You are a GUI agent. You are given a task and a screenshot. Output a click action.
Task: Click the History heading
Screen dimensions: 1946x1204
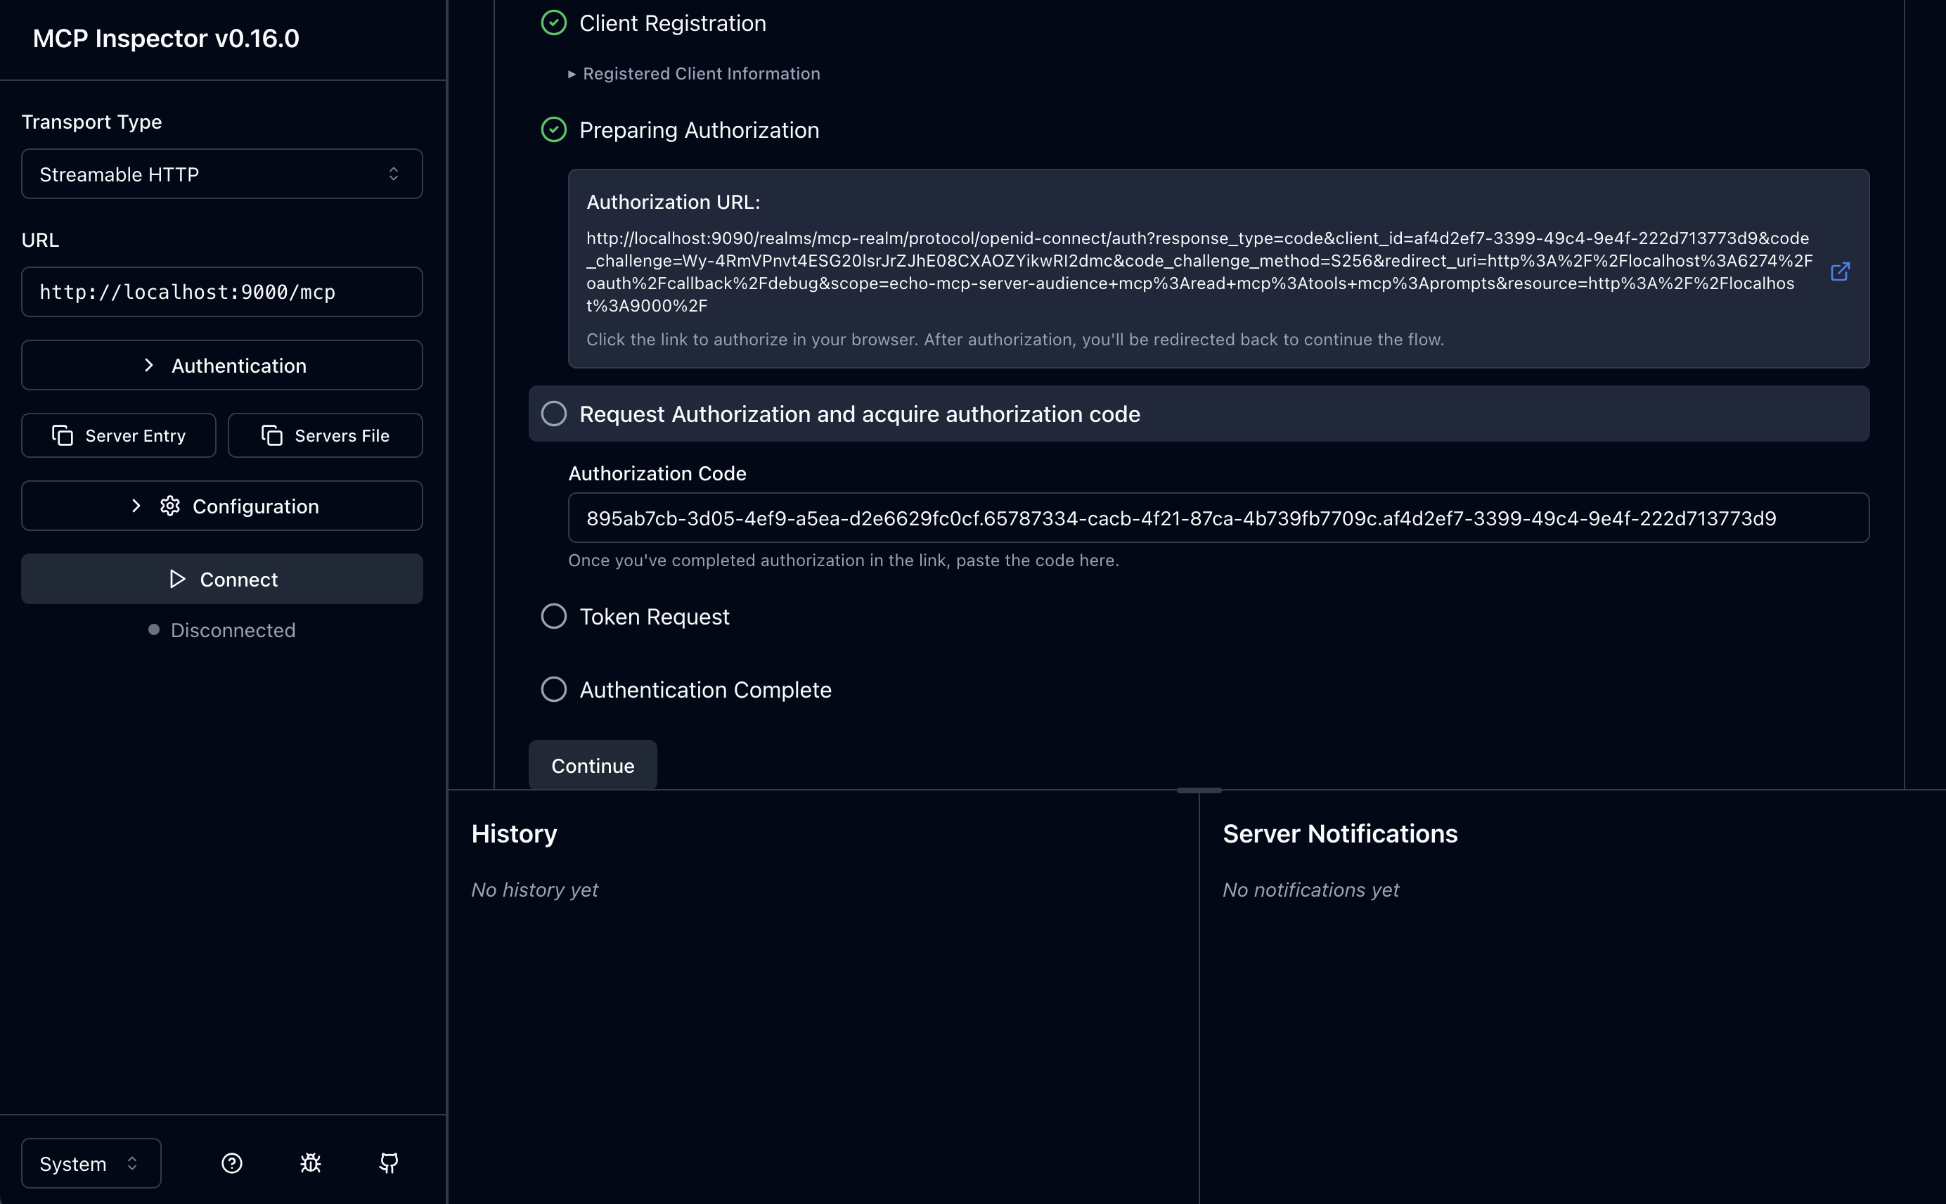[x=514, y=833]
